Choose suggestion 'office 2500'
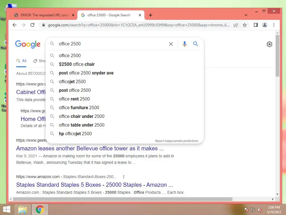Viewport: 286px width, 215px height. click(125, 55)
